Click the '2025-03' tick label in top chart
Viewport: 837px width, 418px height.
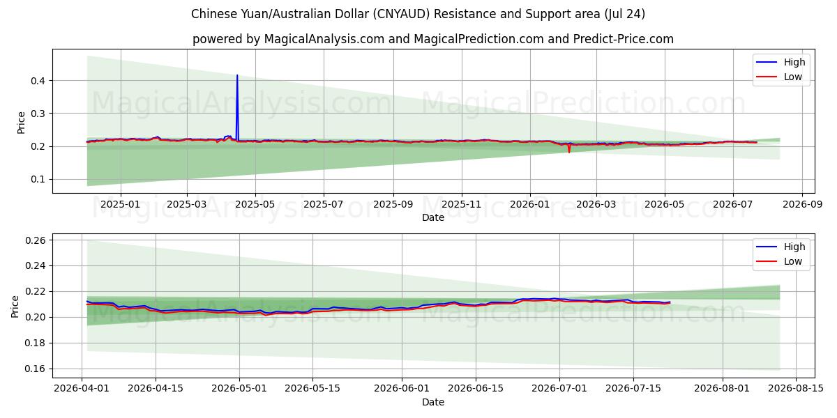[x=186, y=205]
